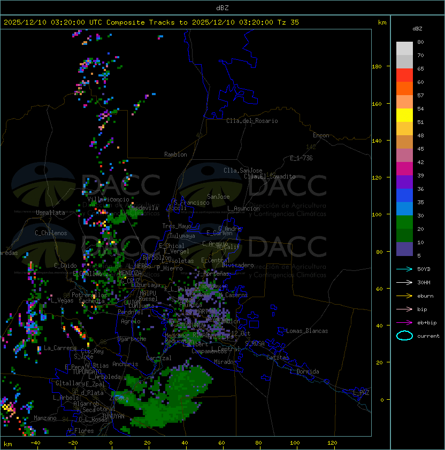Click the pink bip arrow icon
Image resolution: width=445 pixels, height=450 pixels.
point(404,309)
